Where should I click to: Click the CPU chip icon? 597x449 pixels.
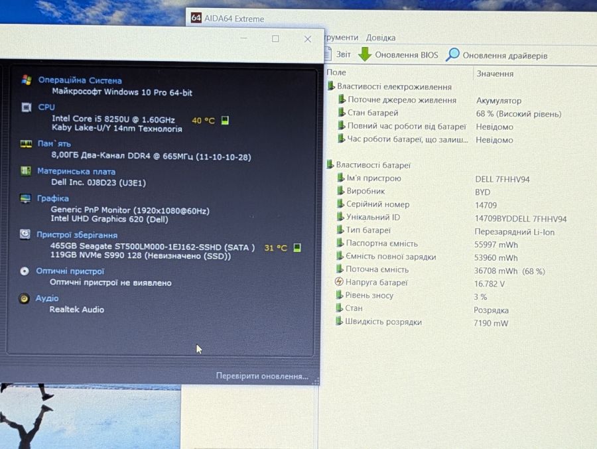(27, 107)
